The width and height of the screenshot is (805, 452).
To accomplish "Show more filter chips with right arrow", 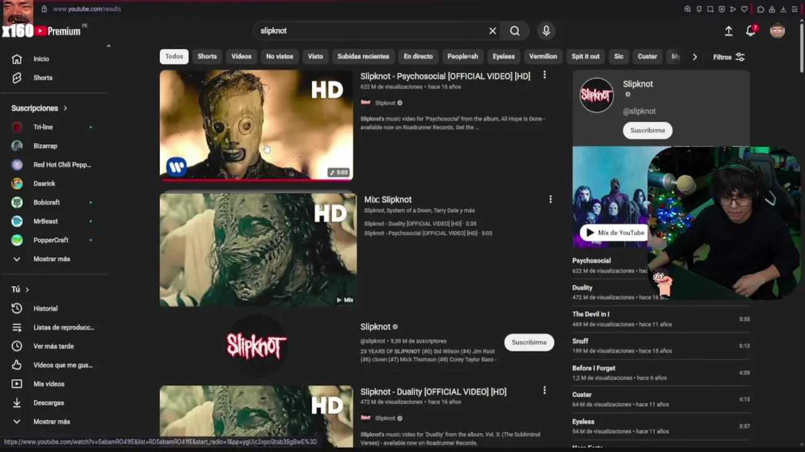I will click(694, 56).
